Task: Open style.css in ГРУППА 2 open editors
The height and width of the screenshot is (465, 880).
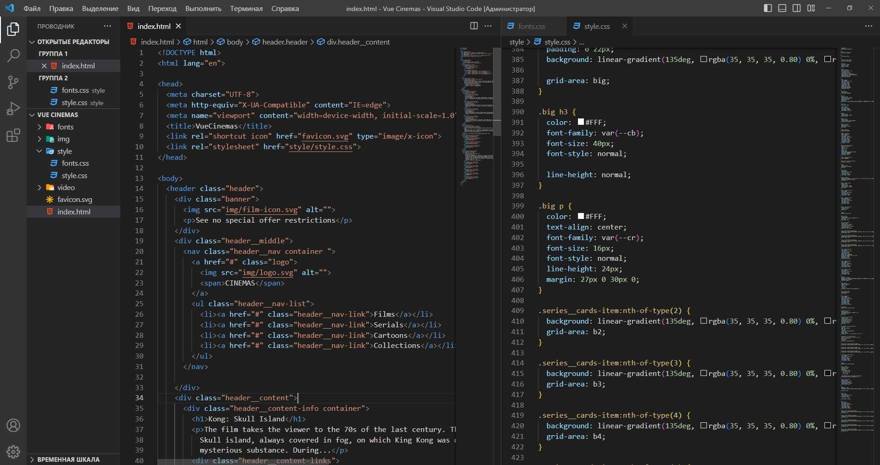Action: coord(74,103)
